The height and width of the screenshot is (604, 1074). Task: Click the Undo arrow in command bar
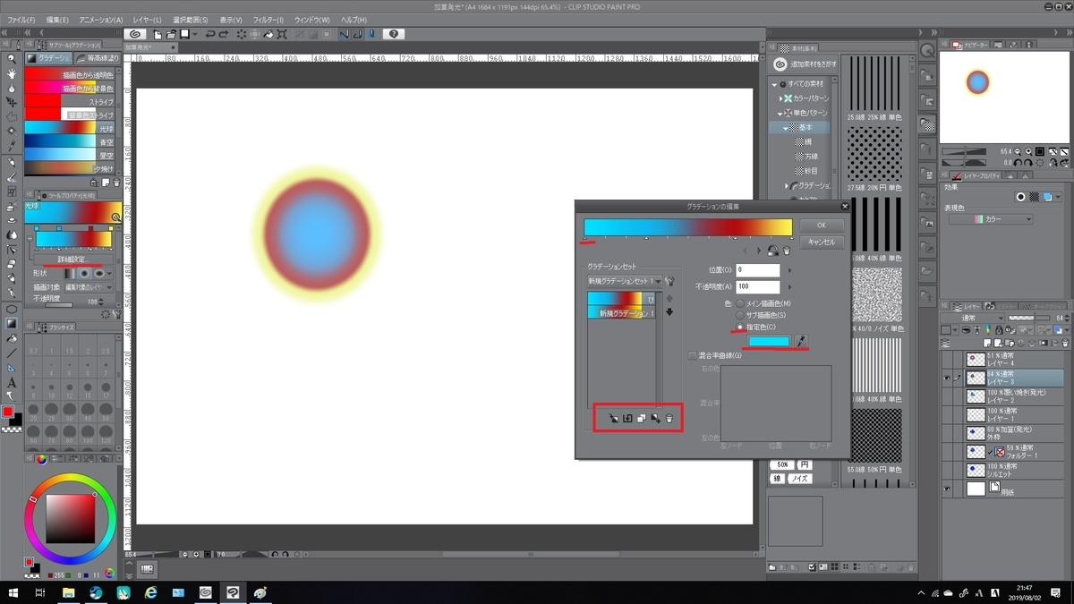tap(209, 34)
